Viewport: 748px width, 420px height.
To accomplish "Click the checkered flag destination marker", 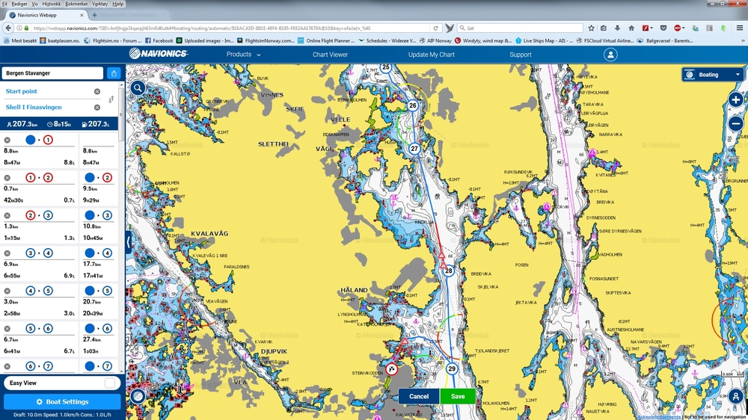I will [392, 368].
